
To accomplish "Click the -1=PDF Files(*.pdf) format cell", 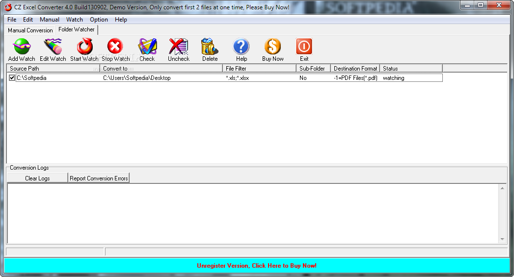I will tap(355, 78).
